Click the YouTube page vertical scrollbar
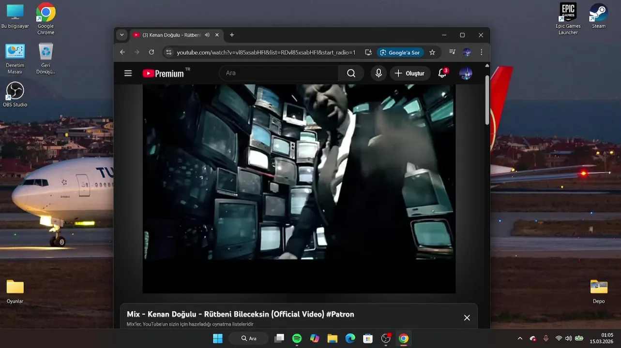The height and width of the screenshot is (348, 621). tap(487, 100)
